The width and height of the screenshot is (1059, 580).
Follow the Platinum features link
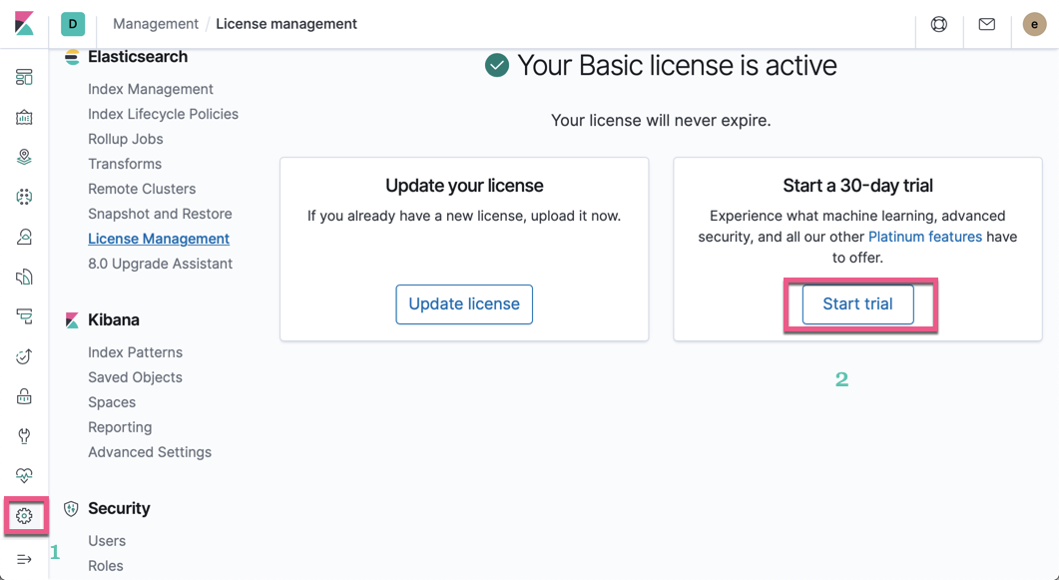924,237
